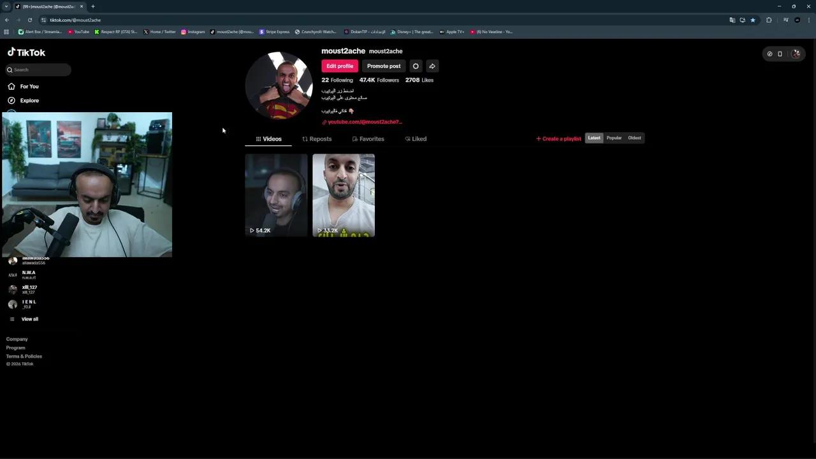Click the share profile arrow icon

[432, 66]
